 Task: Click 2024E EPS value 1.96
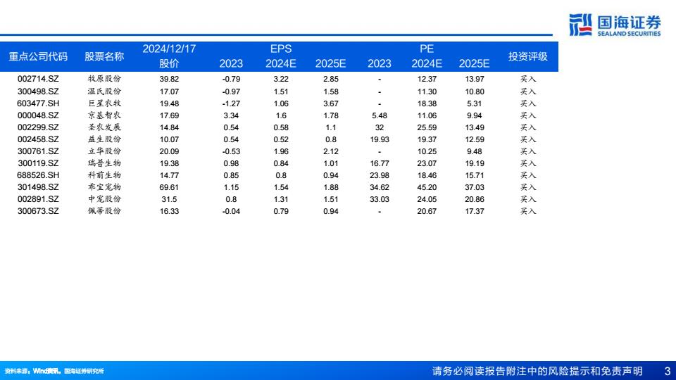(281, 152)
